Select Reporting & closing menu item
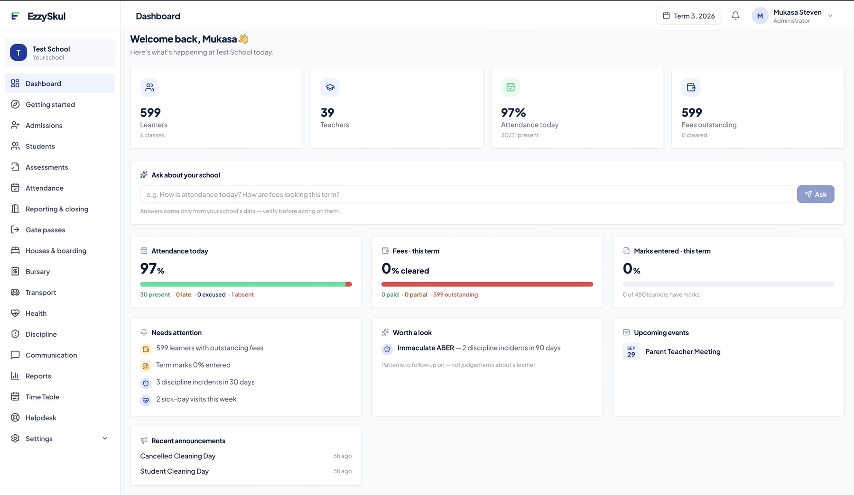This screenshot has height=495, width=854. point(59,209)
